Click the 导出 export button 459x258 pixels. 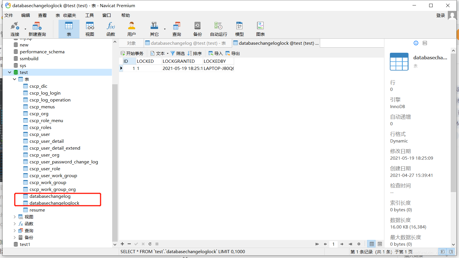click(233, 53)
